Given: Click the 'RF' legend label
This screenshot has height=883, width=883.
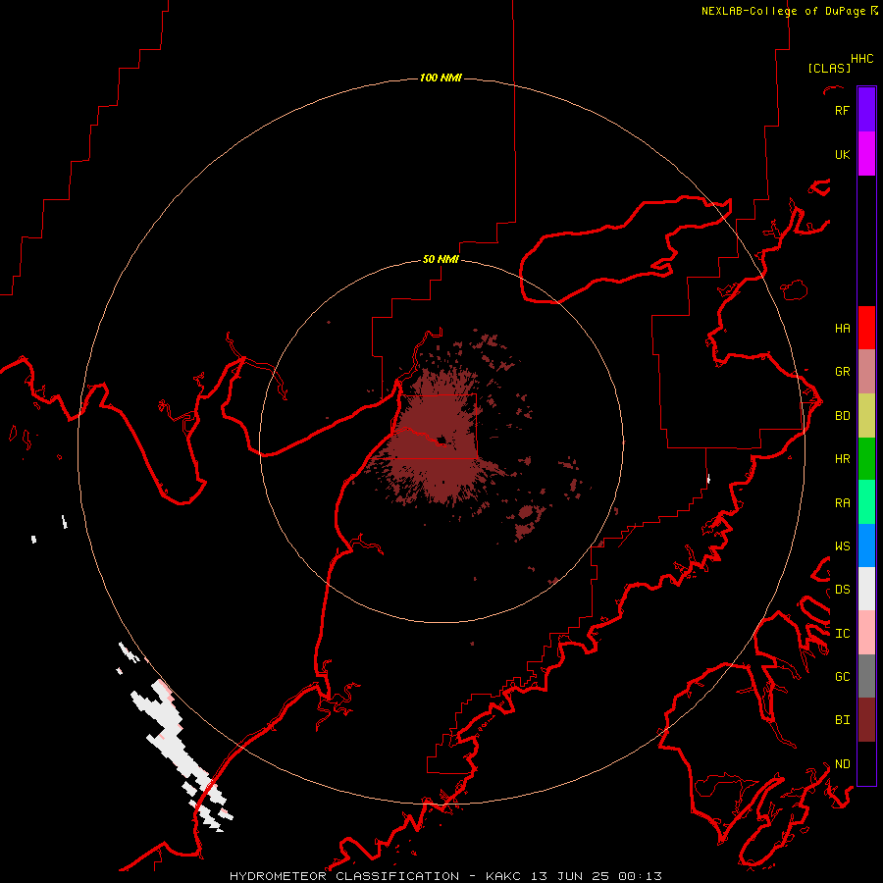Looking at the screenshot, I should 842,110.
